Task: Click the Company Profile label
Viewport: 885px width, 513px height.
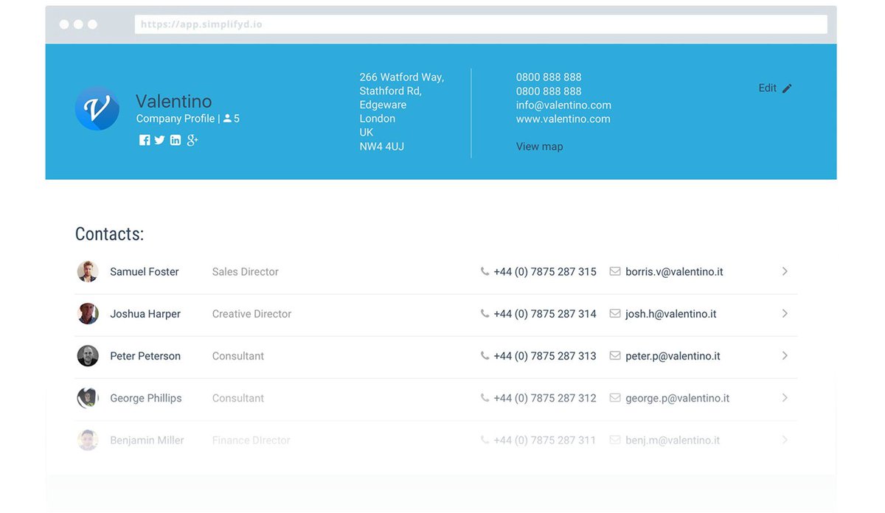Action: 176,119
